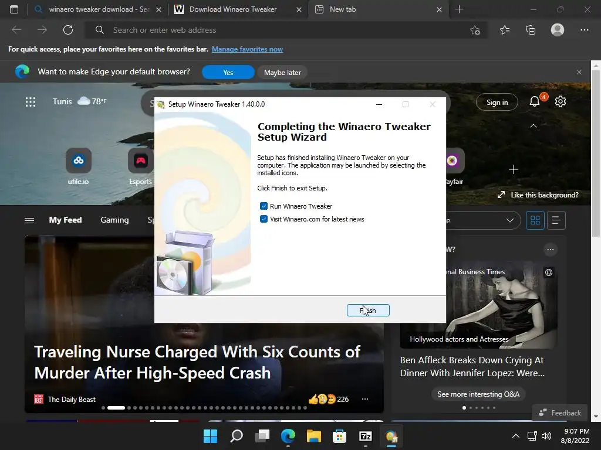Open the Edge profile avatar
Image resolution: width=601 pixels, height=450 pixels.
pyautogui.click(x=558, y=30)
